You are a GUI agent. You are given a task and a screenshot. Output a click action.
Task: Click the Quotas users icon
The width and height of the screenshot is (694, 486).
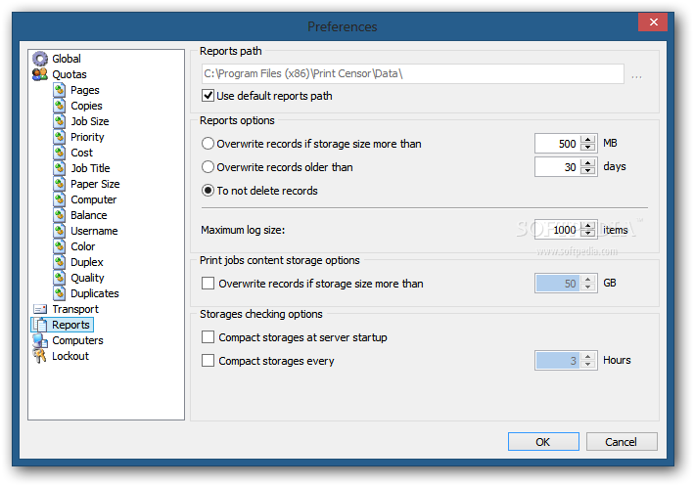[40, 74]
